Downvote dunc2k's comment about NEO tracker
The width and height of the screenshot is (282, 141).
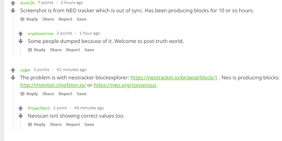13,10
